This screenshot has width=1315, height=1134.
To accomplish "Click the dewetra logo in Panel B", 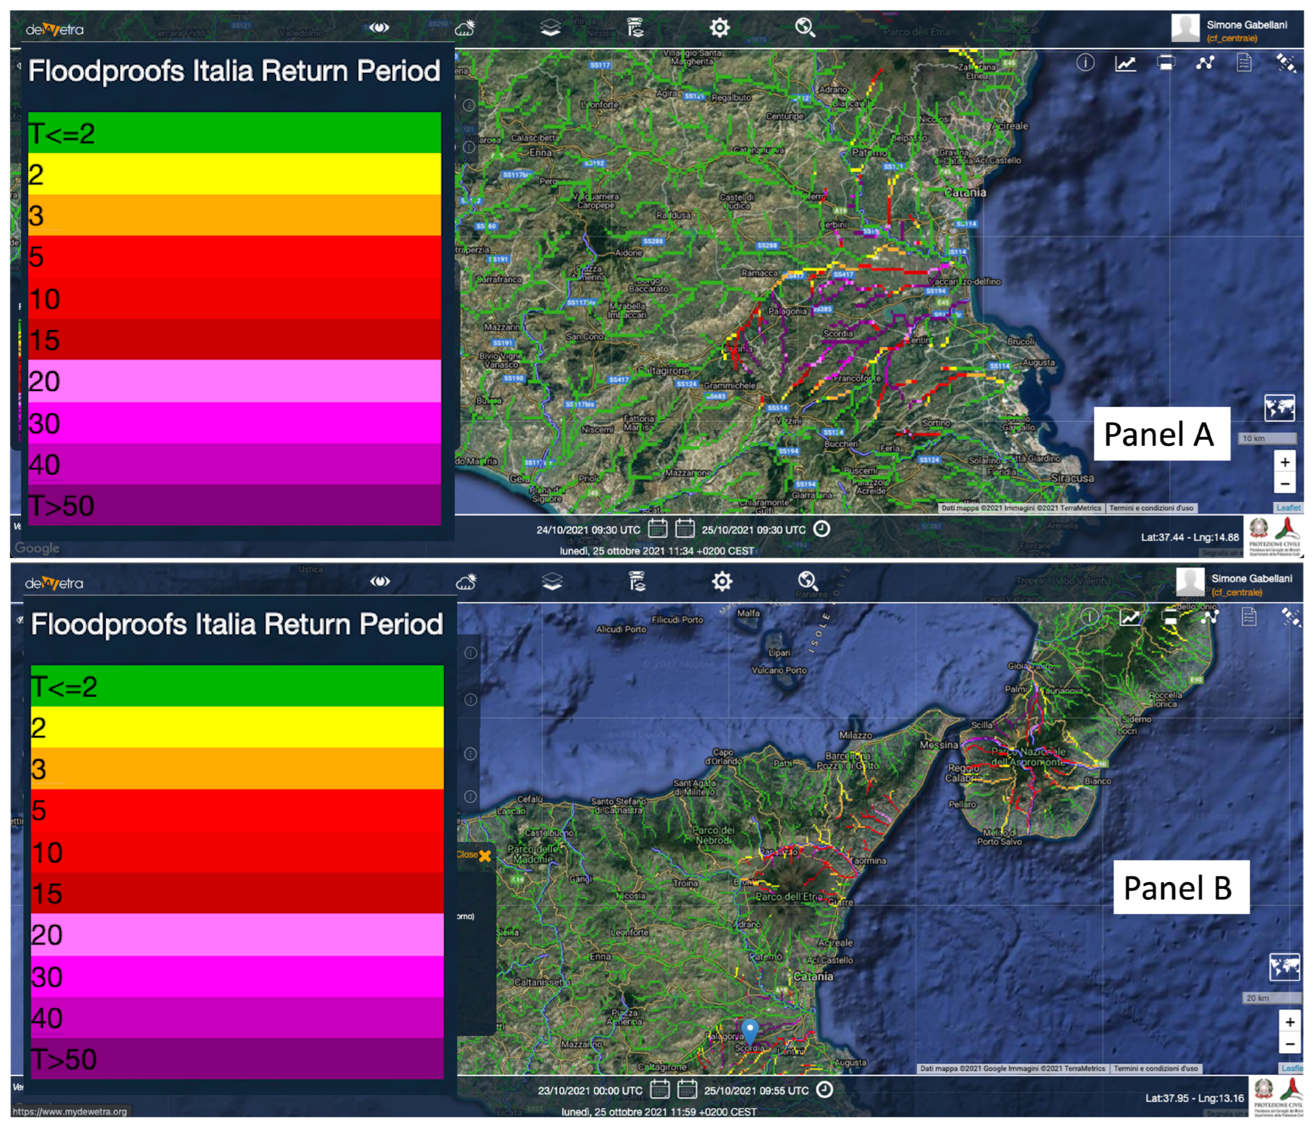I will pyautogui.click(x=55, y=583).
